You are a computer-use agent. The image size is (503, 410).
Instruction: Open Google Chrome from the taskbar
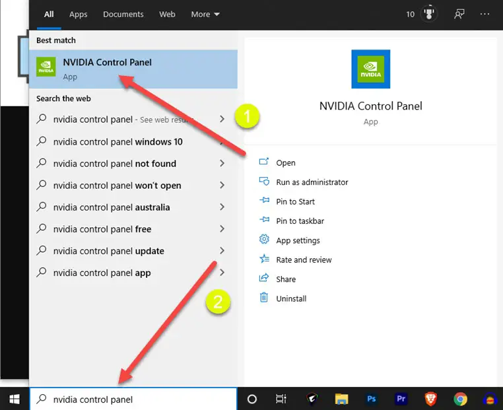click(x=460, y=399)
